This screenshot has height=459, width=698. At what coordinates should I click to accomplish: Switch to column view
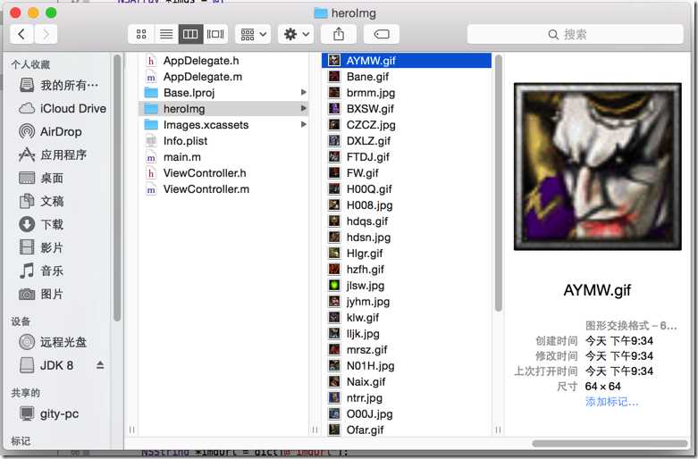coord(190,34)
